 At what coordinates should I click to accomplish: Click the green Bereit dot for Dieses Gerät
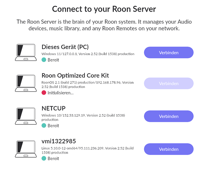(x=44, y=60)
